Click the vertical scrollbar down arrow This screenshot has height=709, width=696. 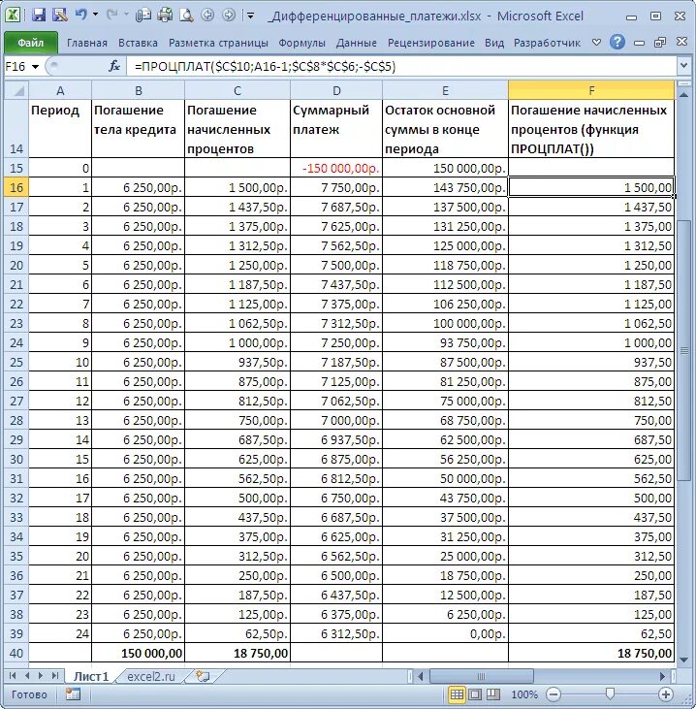[x=684, y=661]
